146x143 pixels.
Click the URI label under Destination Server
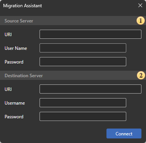tap(8, 89)
